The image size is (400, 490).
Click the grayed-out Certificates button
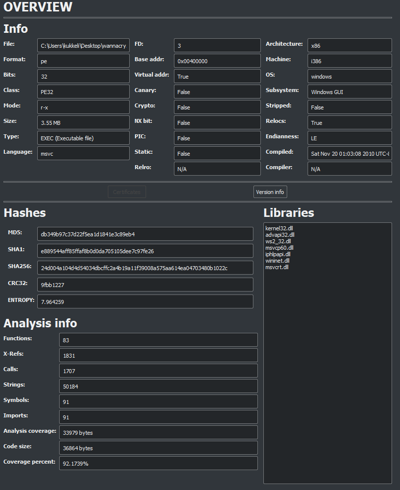127,192
